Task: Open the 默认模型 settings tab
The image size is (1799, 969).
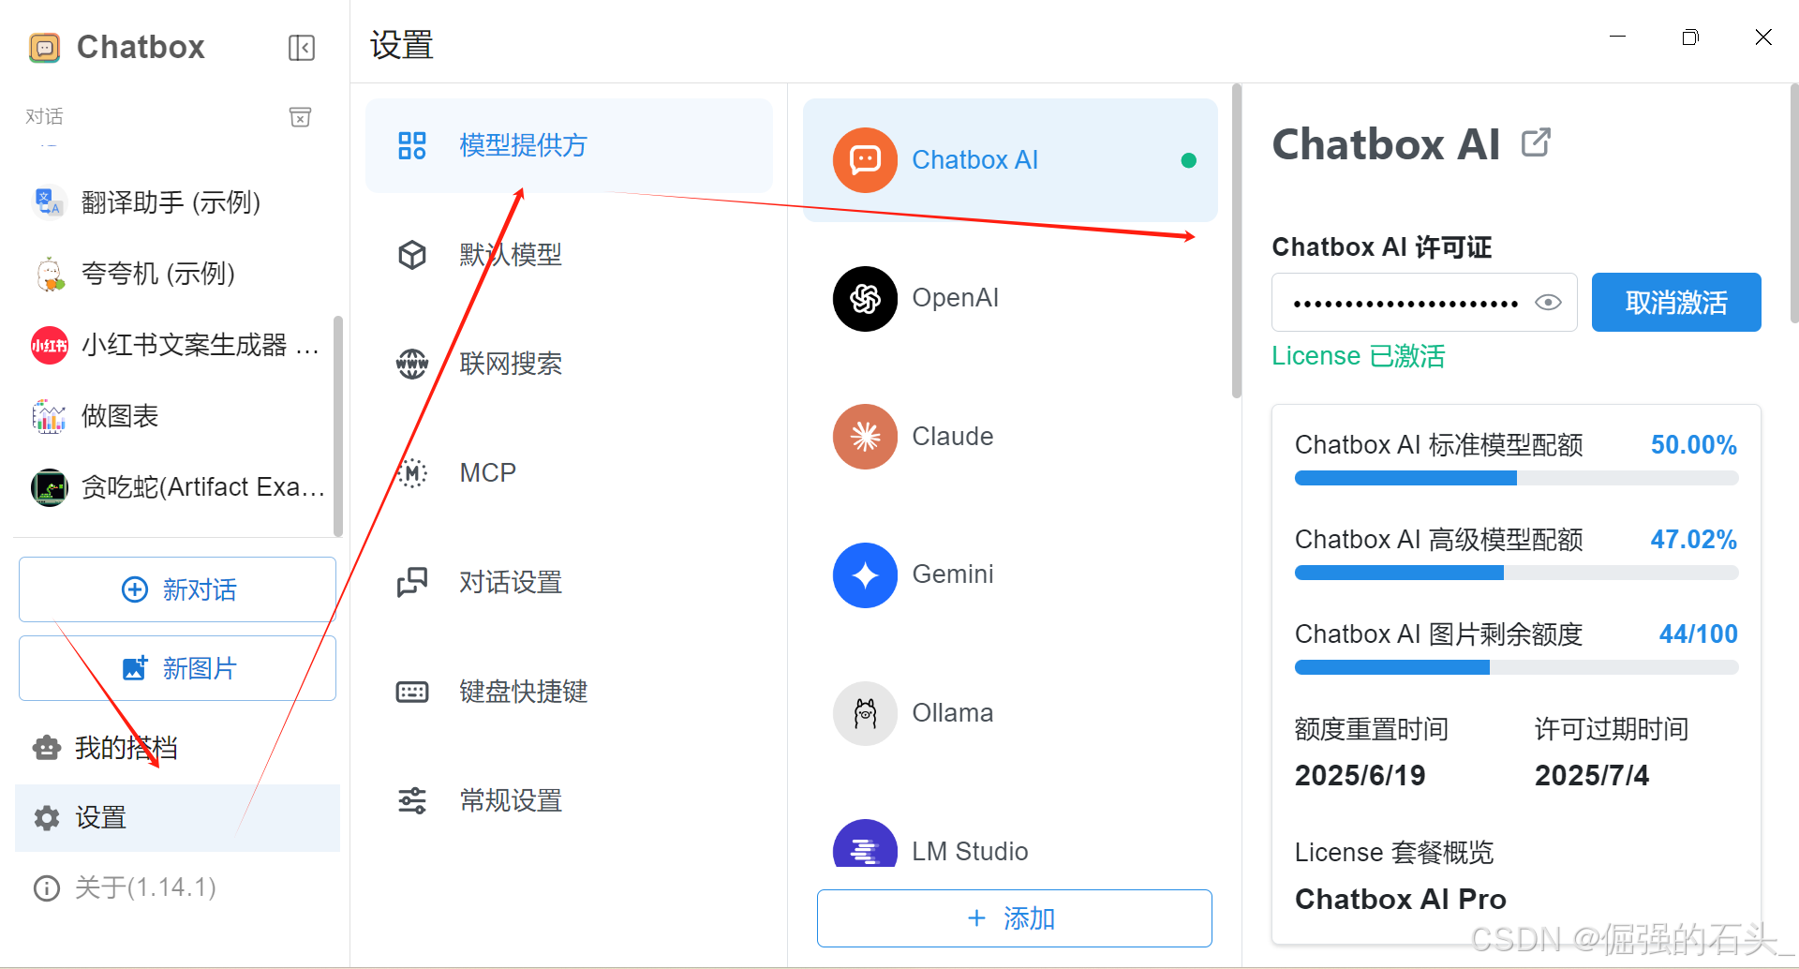Action: tap(570, 255)
